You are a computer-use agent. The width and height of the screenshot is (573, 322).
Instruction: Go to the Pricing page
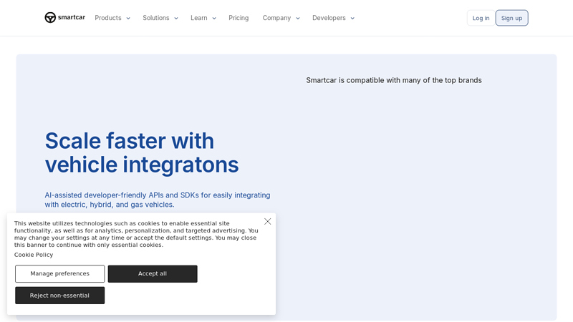click(x=239, y=18)
